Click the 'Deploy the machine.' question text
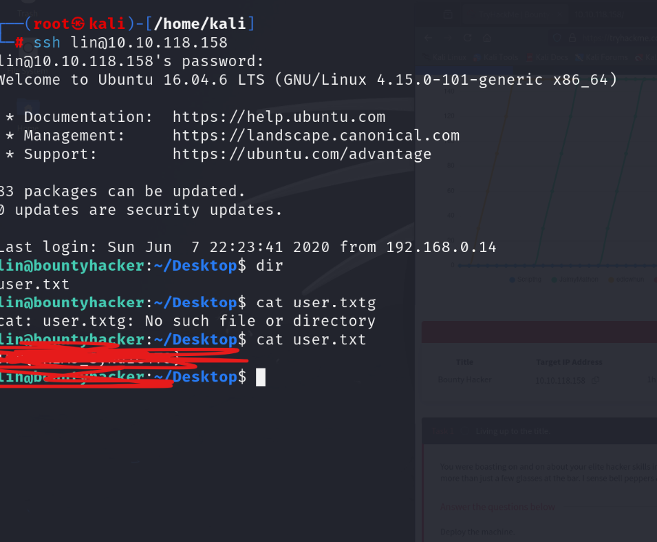657x542 pixels. pos(477,532)
